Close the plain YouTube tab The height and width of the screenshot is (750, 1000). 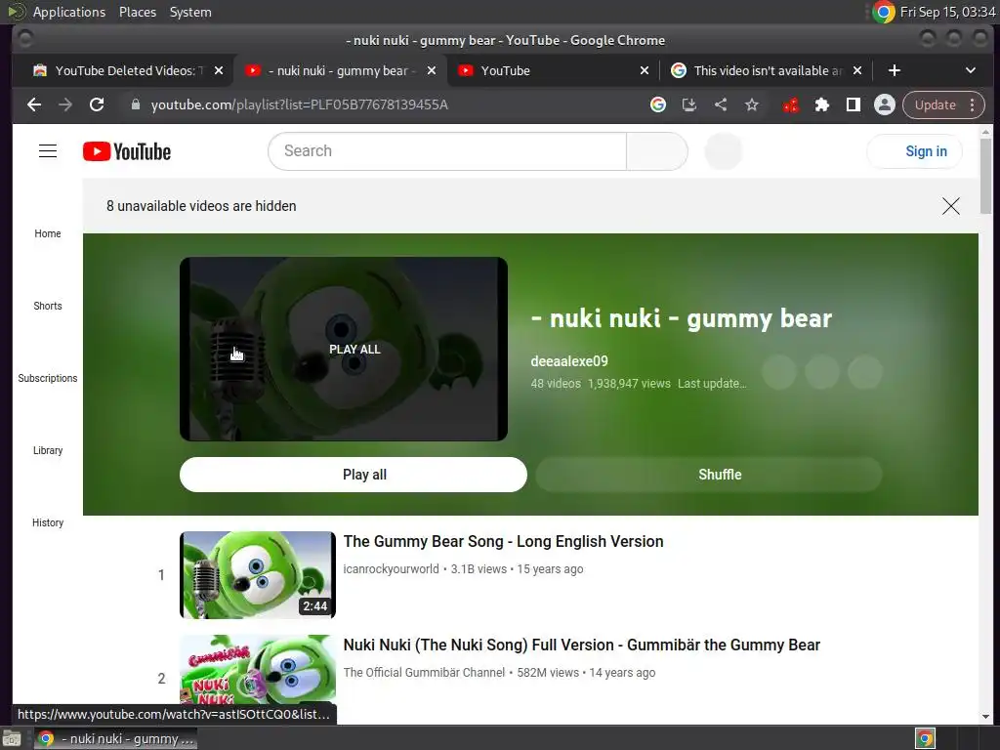(645, 70)
